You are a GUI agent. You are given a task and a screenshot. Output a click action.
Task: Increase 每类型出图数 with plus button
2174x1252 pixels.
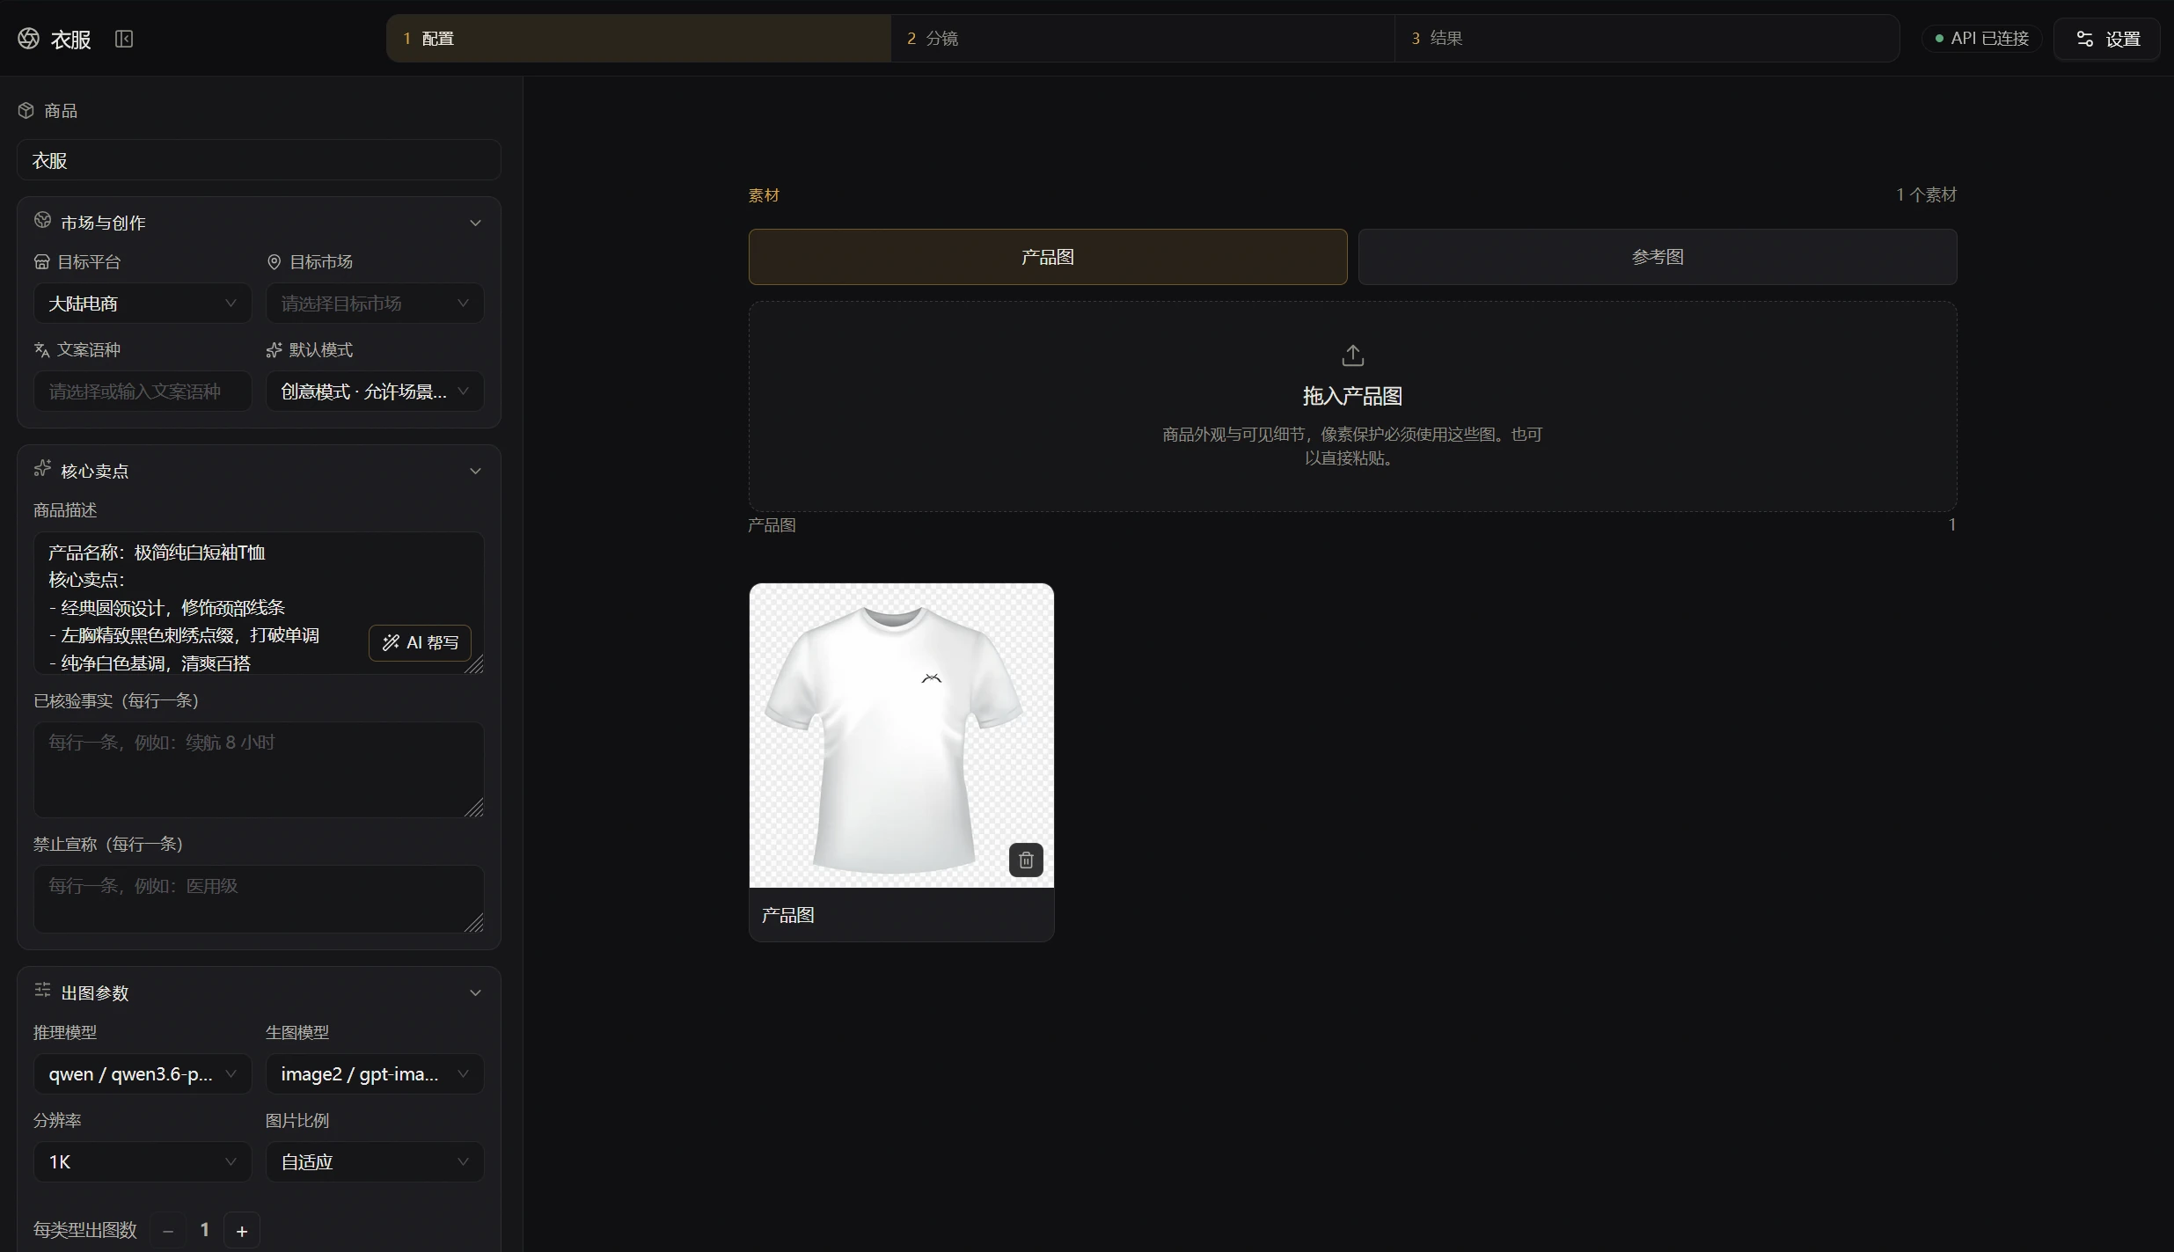pos(242,1230)
